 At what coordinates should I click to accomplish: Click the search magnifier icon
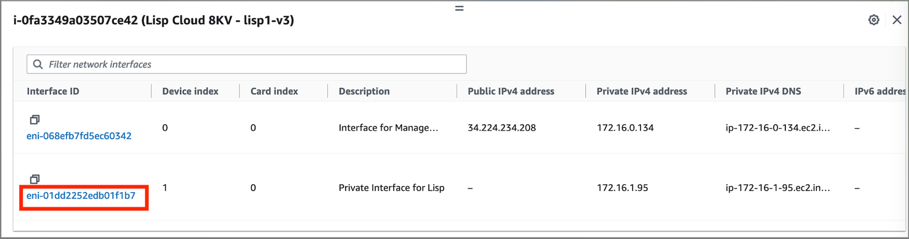click(38, 64)
